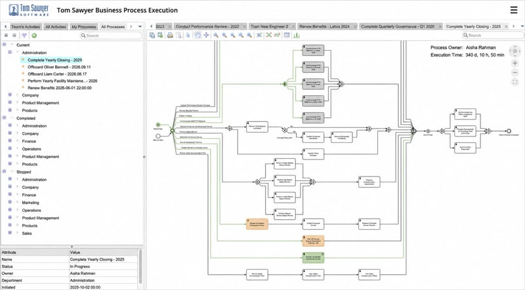Select the hand pan tool
Viewport: 525px width, 290px height.
(x=198, y=35)
